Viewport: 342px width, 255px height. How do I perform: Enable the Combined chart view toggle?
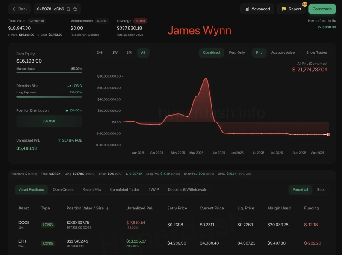211,52
